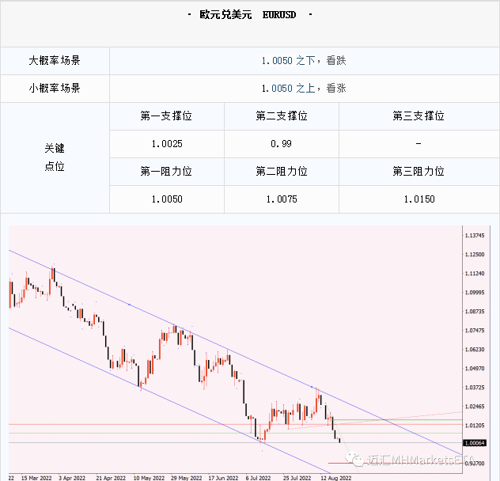Viewport: 500px width, 481px height.
Task: Click the second support value 0.99
Action: 281,144
